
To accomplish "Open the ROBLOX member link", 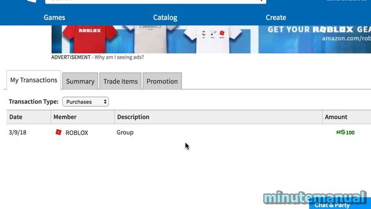I will tap(77, 133).
